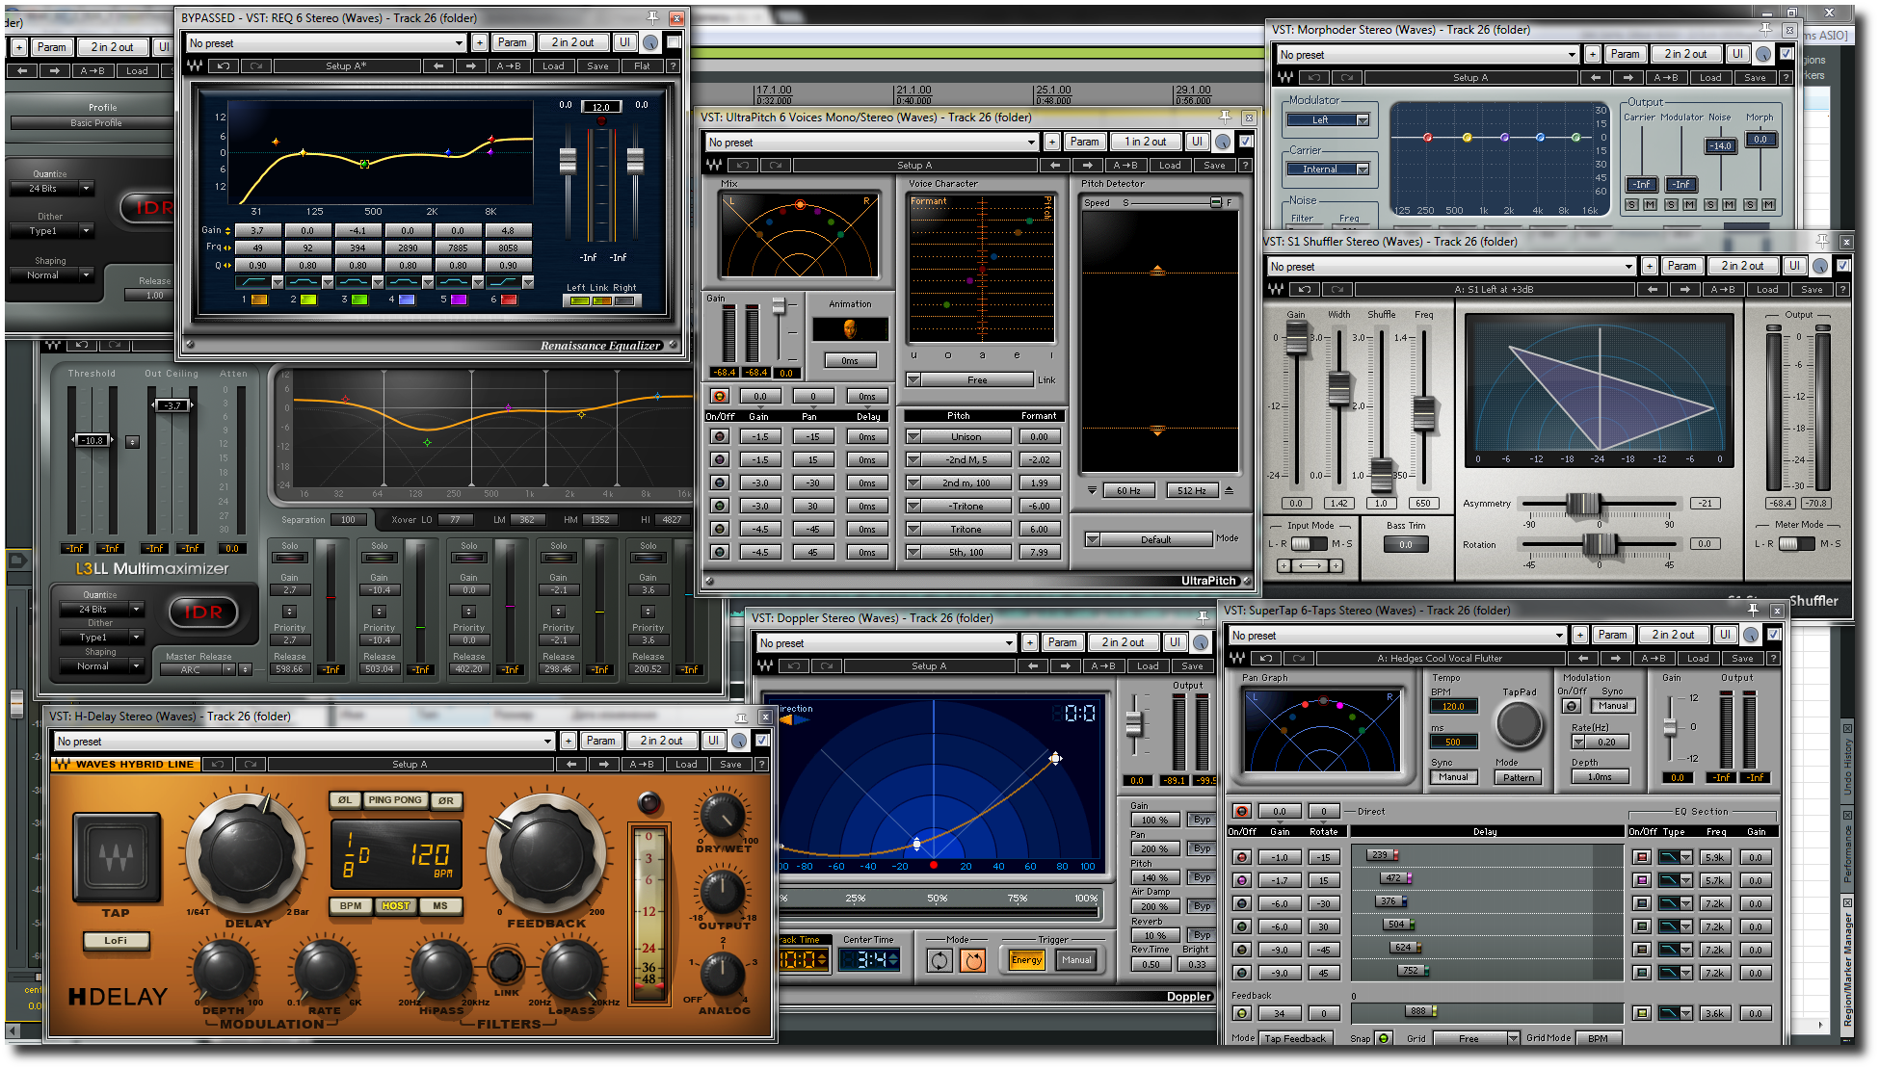The height and width of the screenshot is (1069, 1879).
Task: Click the UltraPitch Animation face icon
Action: (x=850, y=330)
